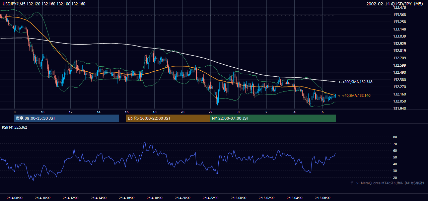The height and width of the screenshot is (201, 428).
Task: Click hour 12 on the price chart axis
Action: (x=71, y=112)
